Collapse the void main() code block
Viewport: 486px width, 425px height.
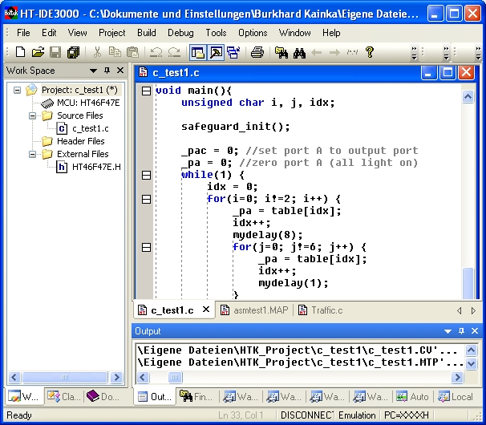tap(146, 91)
